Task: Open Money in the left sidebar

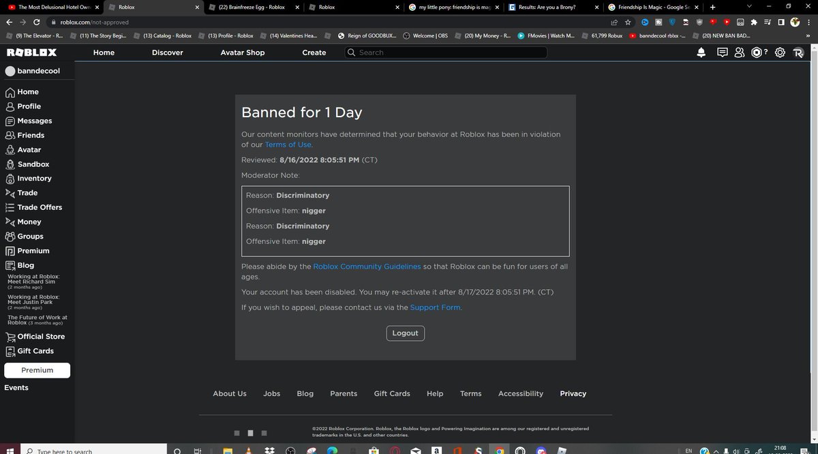Action: click(x=23, y=222)
